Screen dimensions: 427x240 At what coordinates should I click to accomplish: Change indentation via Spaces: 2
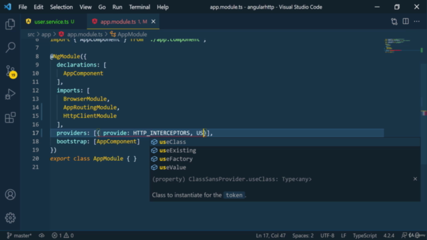(303, 235)
